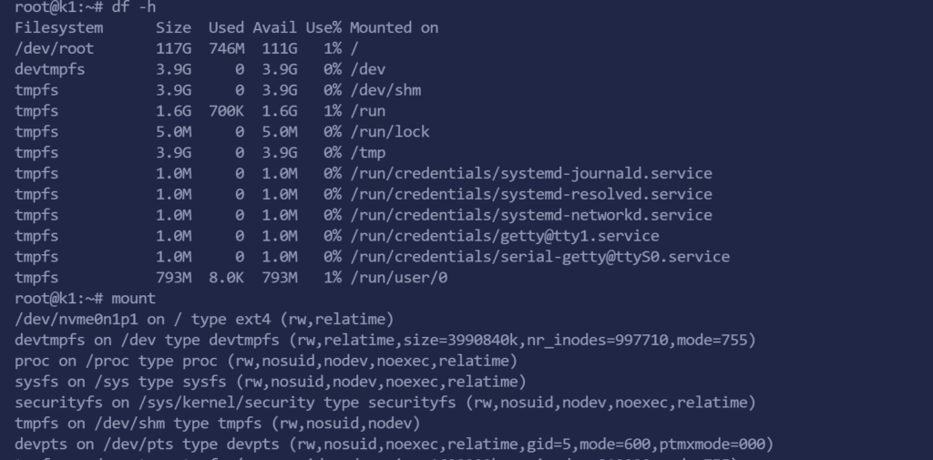This screenshot has width=933, height=460.
Task: Click the systemd-journald.service credentials path
Action: tap(530, 173)
